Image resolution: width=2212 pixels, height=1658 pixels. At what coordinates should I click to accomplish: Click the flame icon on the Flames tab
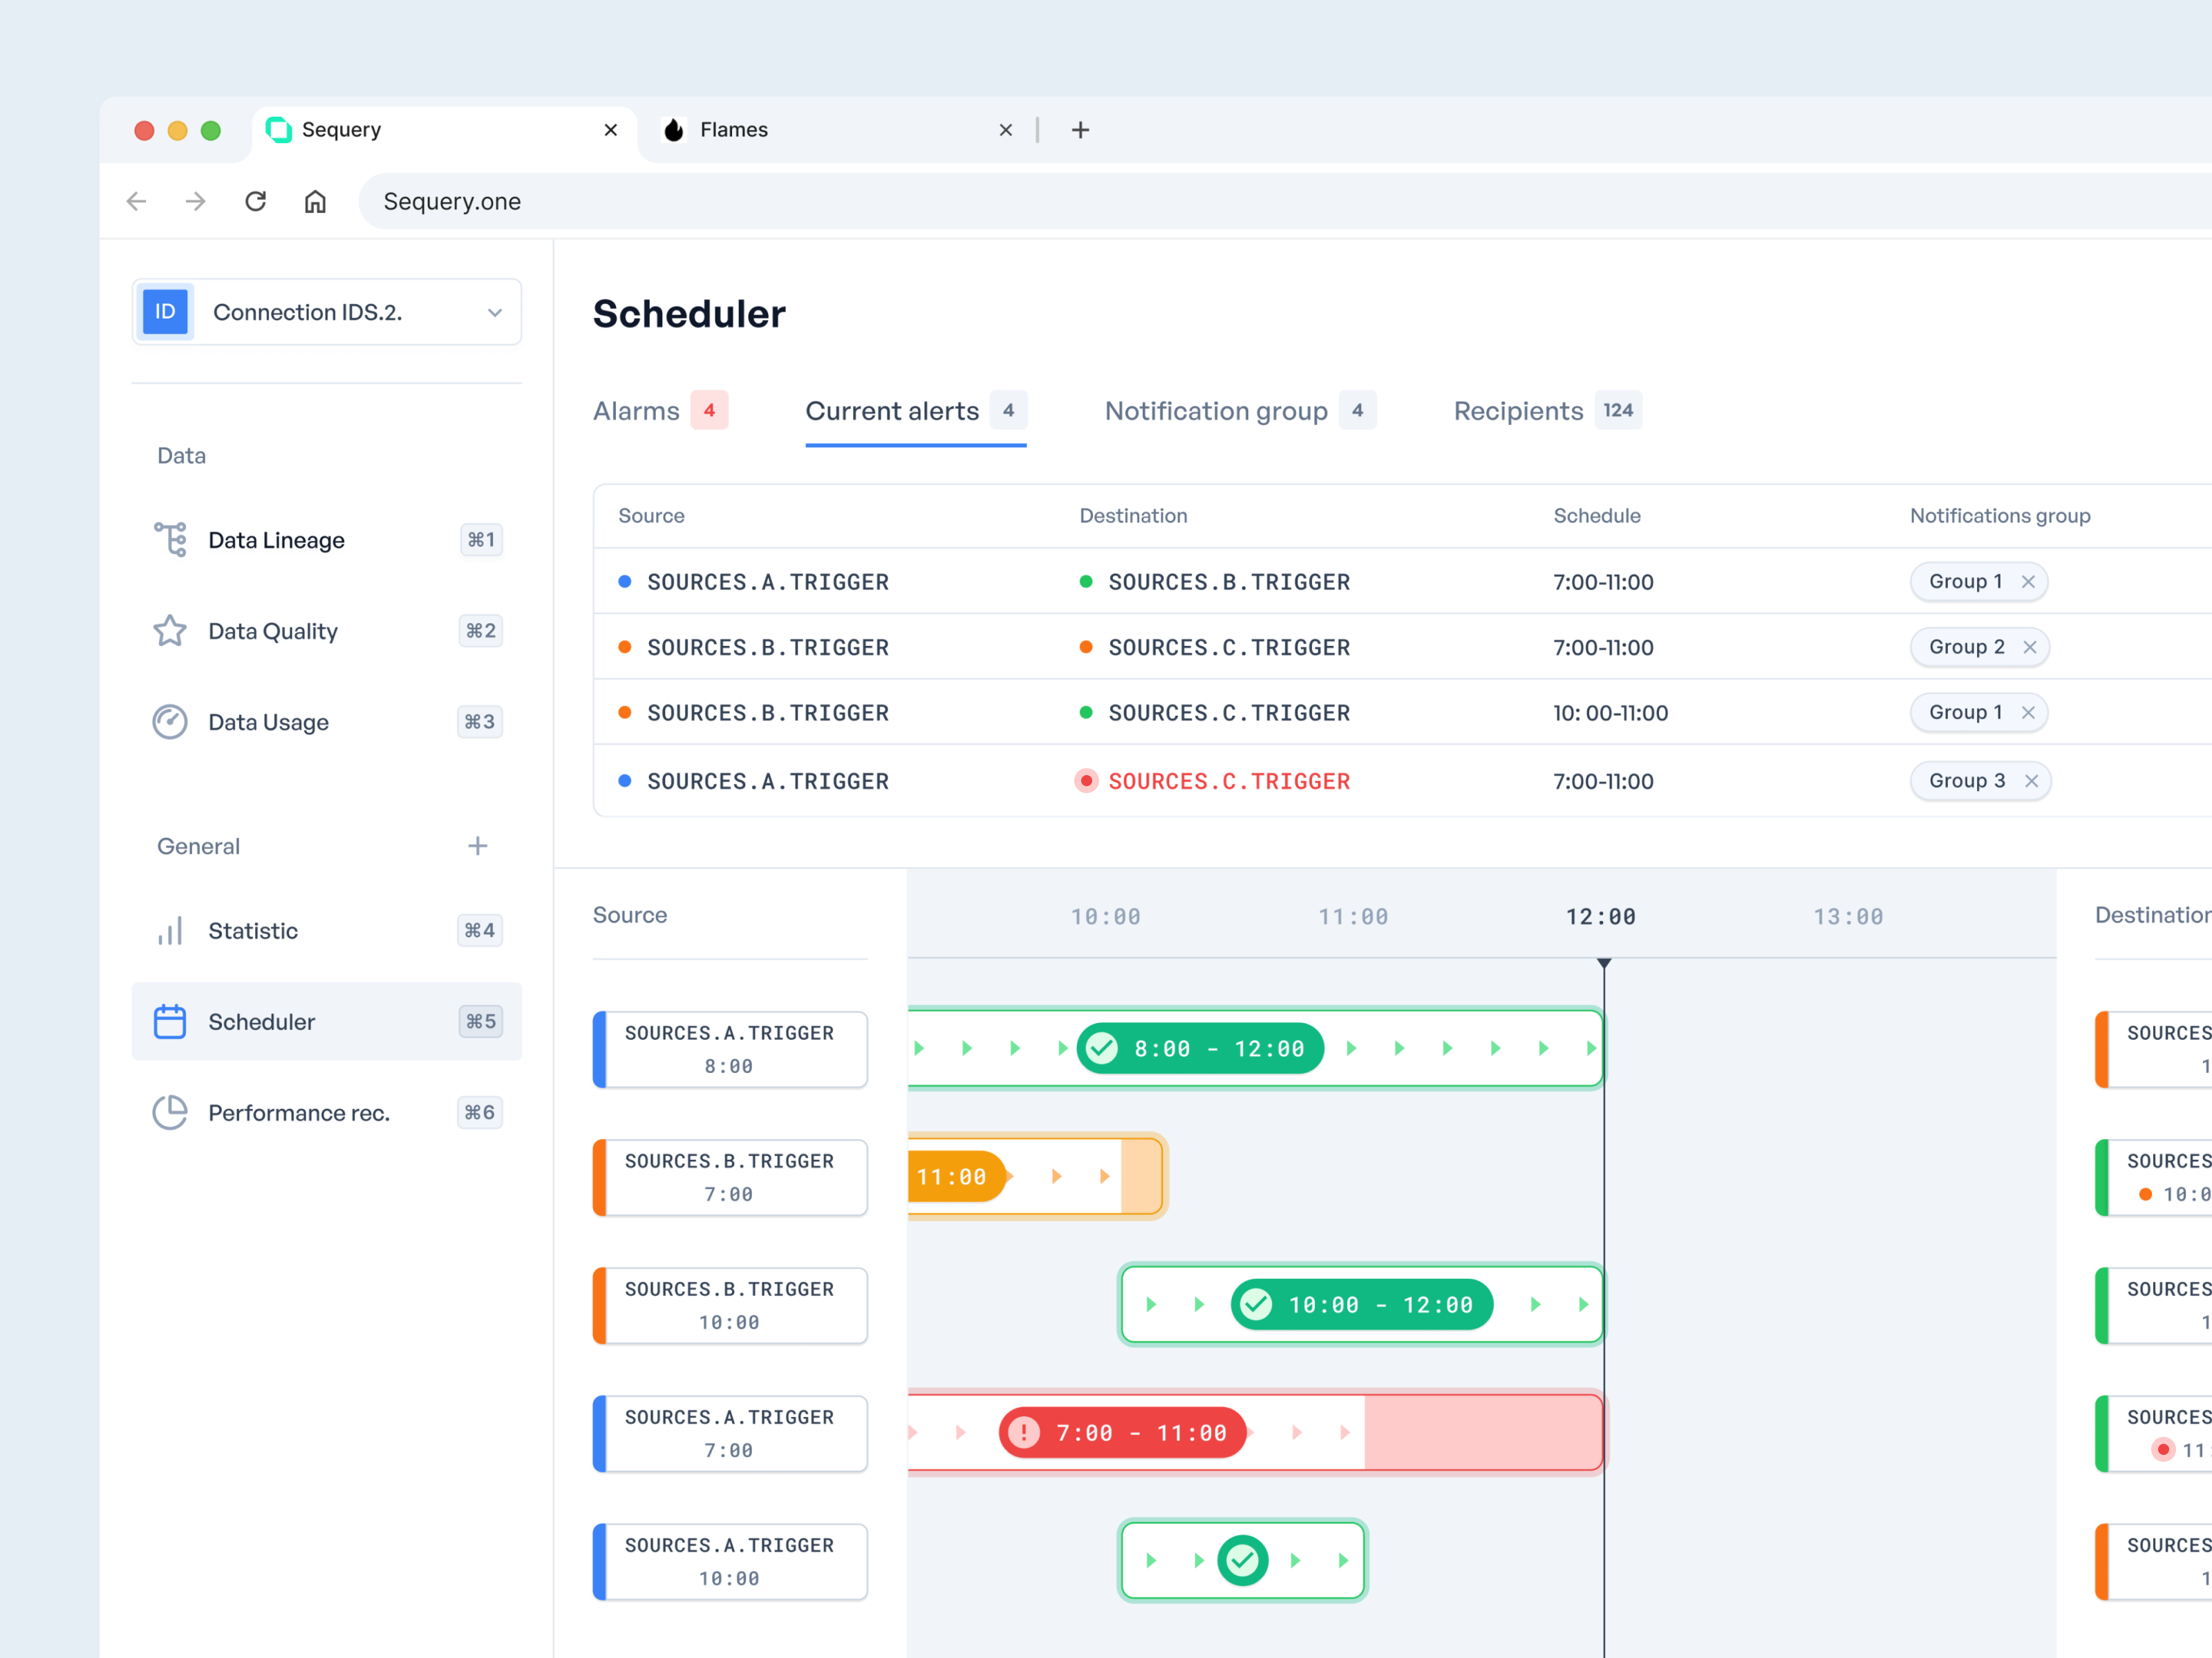click(x=673, y=129)
